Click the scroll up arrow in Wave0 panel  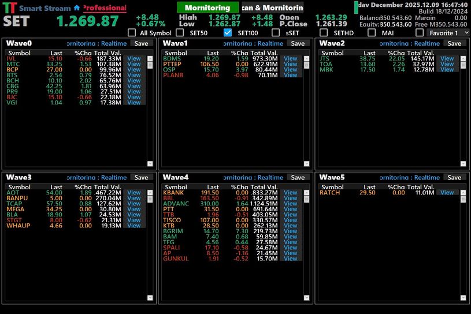[150, 54]
